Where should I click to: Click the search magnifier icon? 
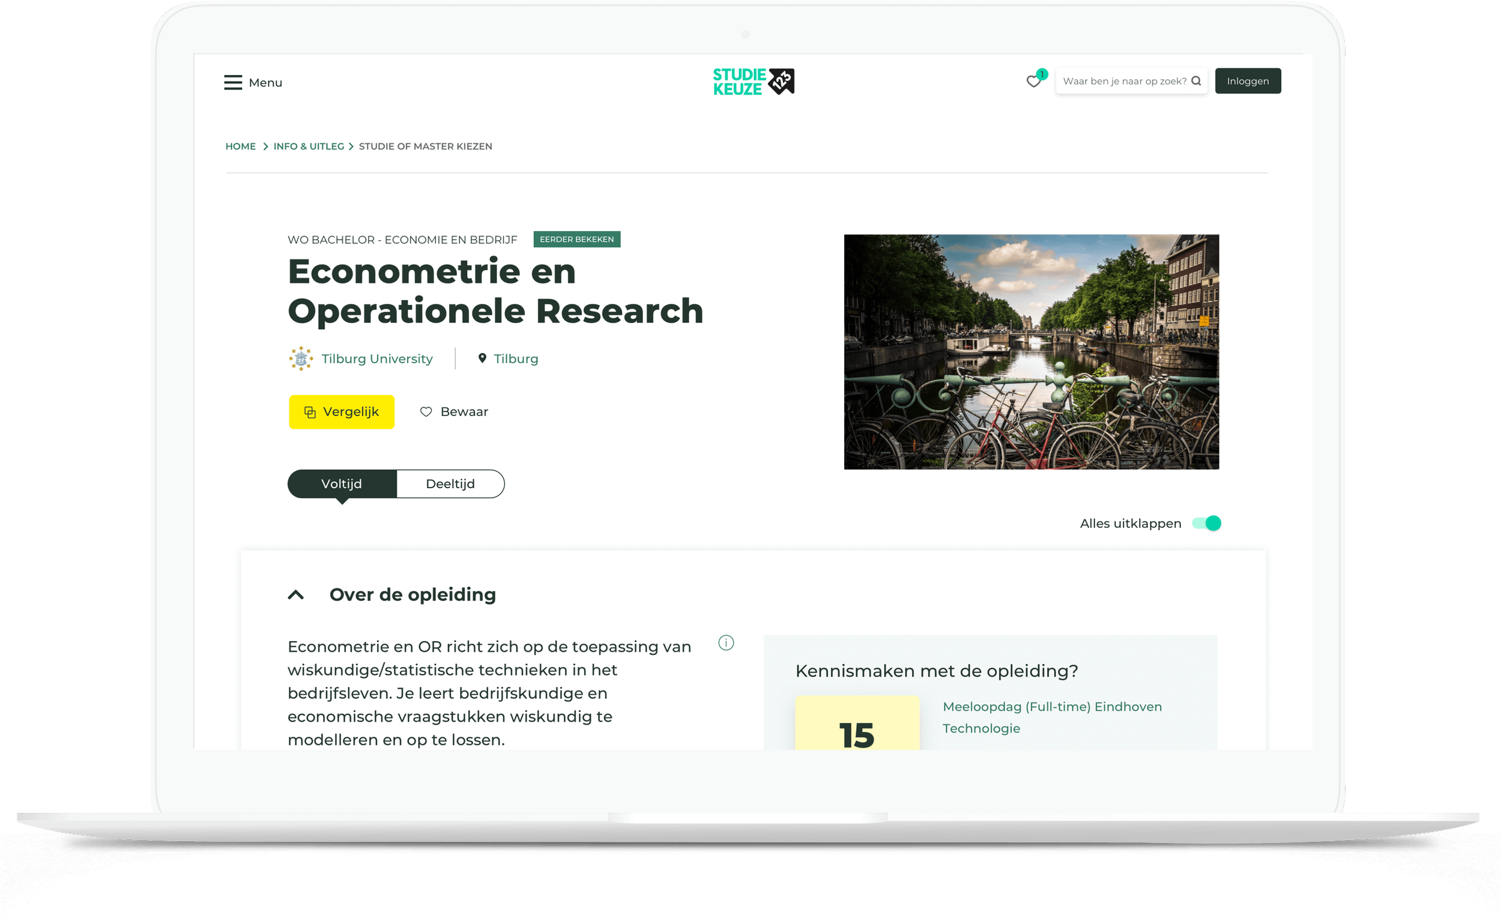(x=1196, y=80)
